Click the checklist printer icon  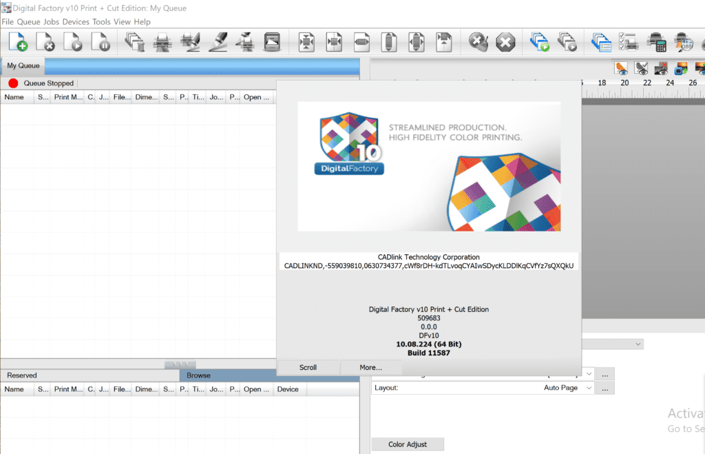(627, 42)
